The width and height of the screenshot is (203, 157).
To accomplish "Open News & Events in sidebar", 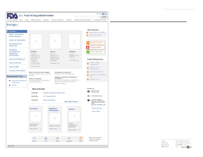I will [15, 63].
